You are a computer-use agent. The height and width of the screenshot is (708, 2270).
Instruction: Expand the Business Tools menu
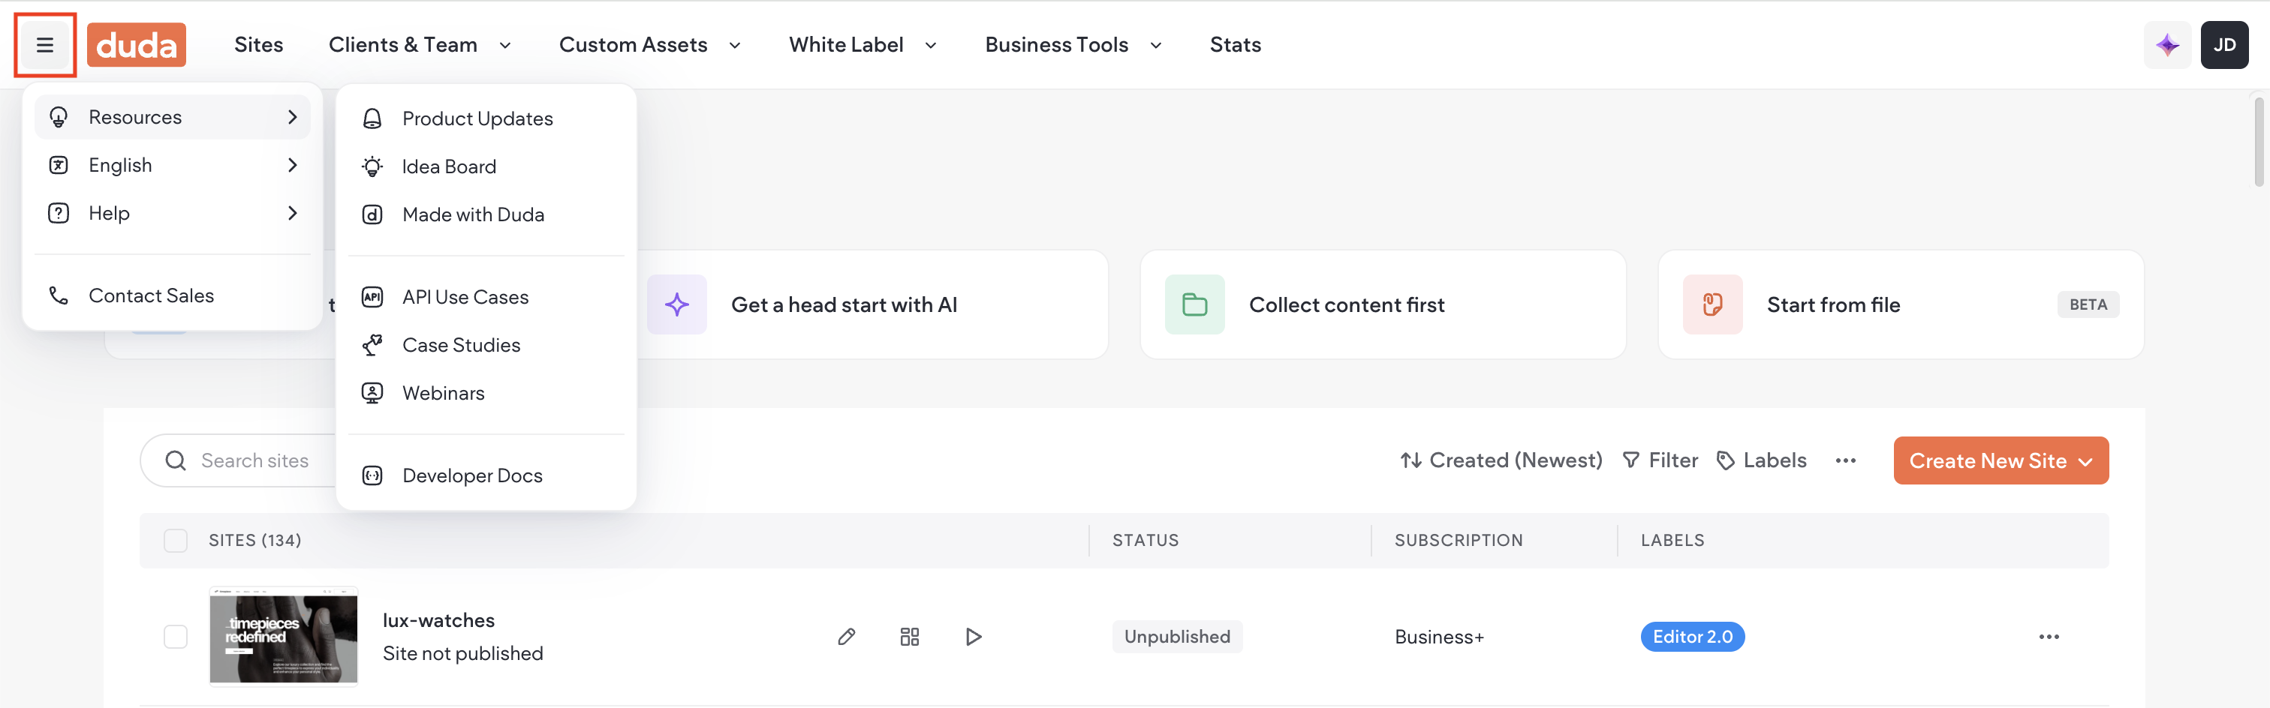click(1073, 45)
